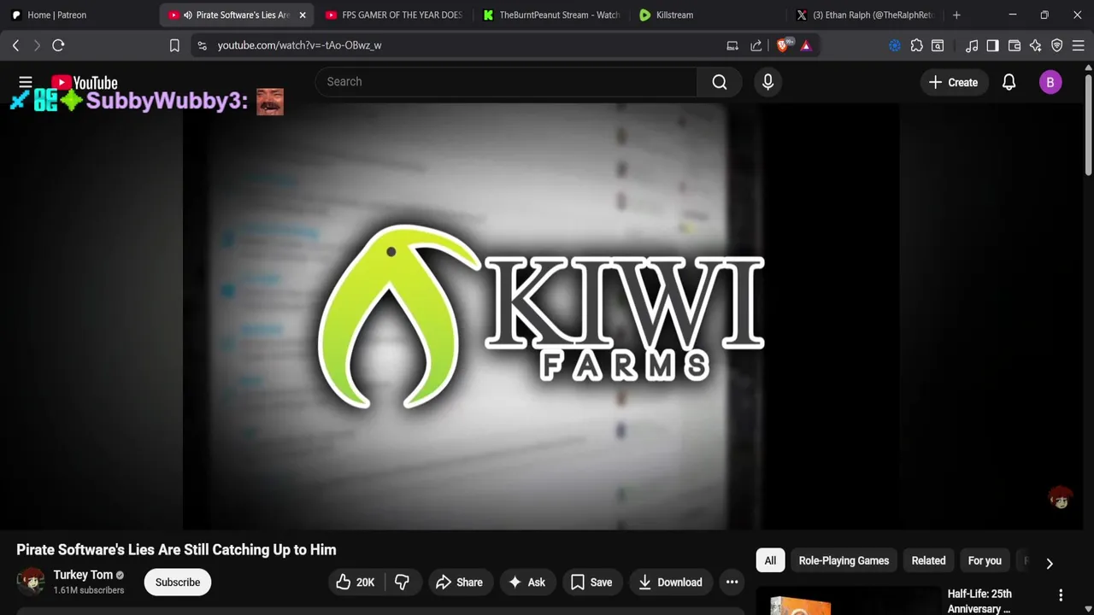Viewport: 1094px width, 615px height.
Task: Switch to Killstream tab
Action: pos(709,15)
